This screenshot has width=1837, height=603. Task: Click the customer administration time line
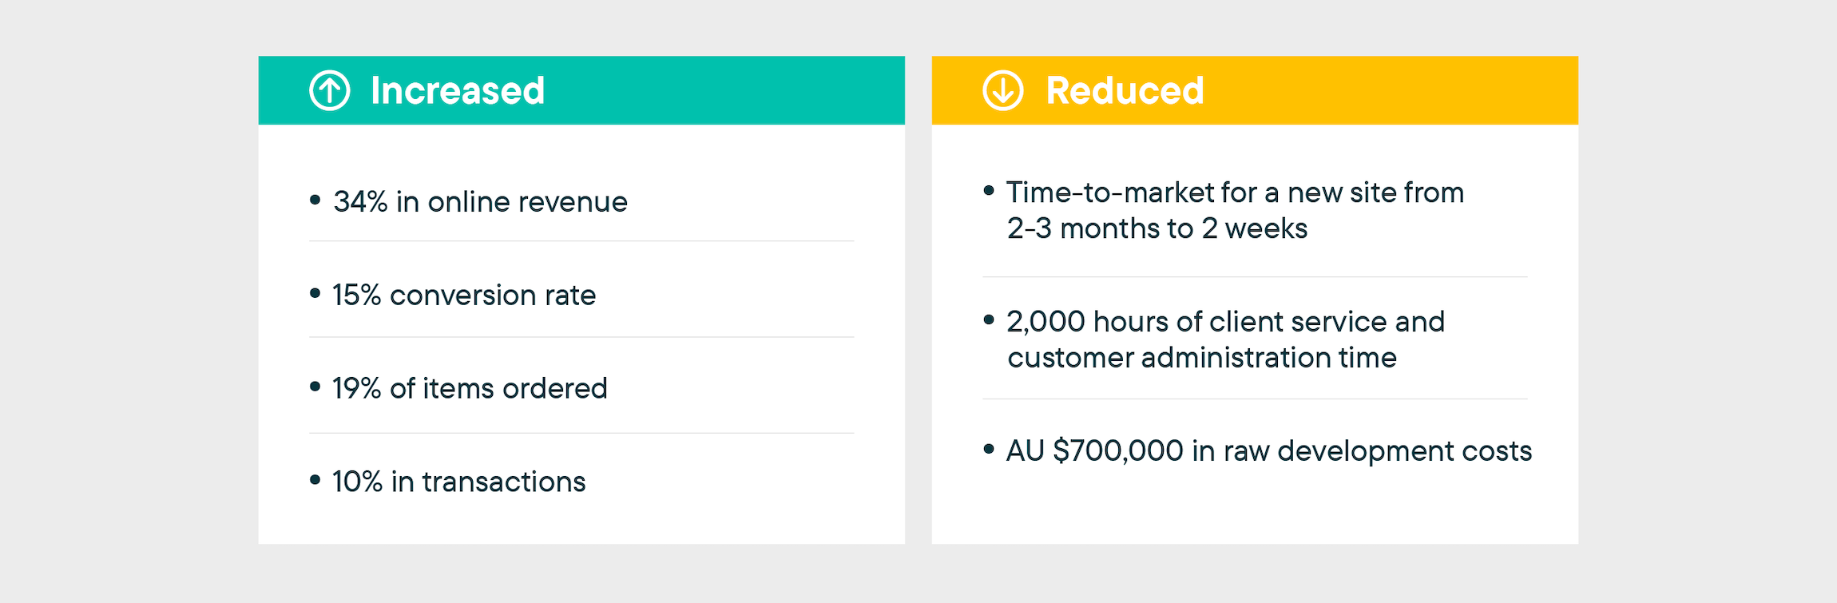click(x=1202, y=358)
